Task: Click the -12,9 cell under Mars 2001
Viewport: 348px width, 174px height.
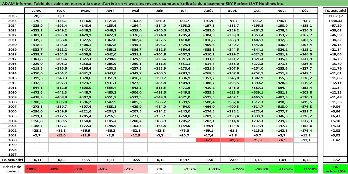Action: pos(85,135)
